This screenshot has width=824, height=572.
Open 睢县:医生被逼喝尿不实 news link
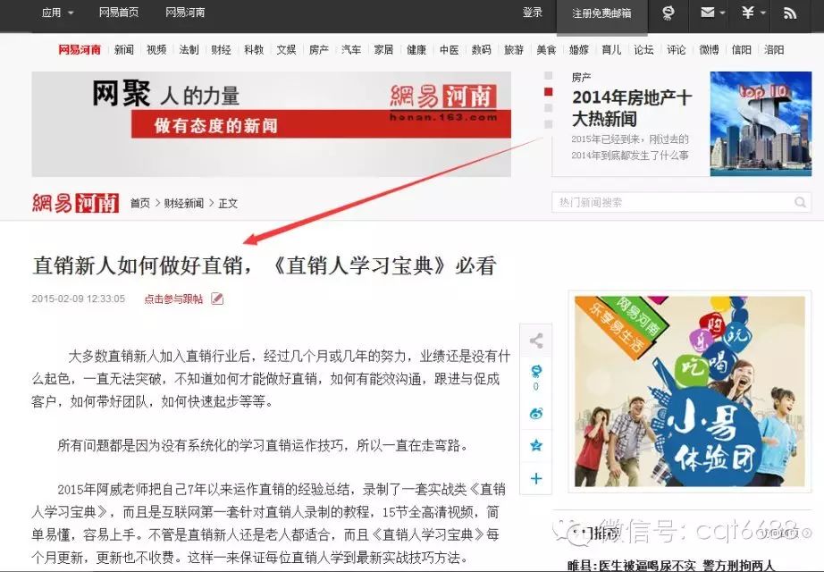coord(670,566)
